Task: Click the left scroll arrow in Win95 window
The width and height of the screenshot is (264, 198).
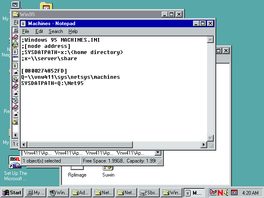Action: coord(15,135)
